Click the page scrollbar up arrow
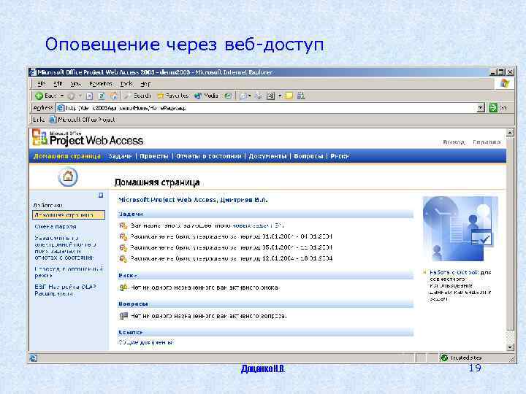 click(510, 133)
